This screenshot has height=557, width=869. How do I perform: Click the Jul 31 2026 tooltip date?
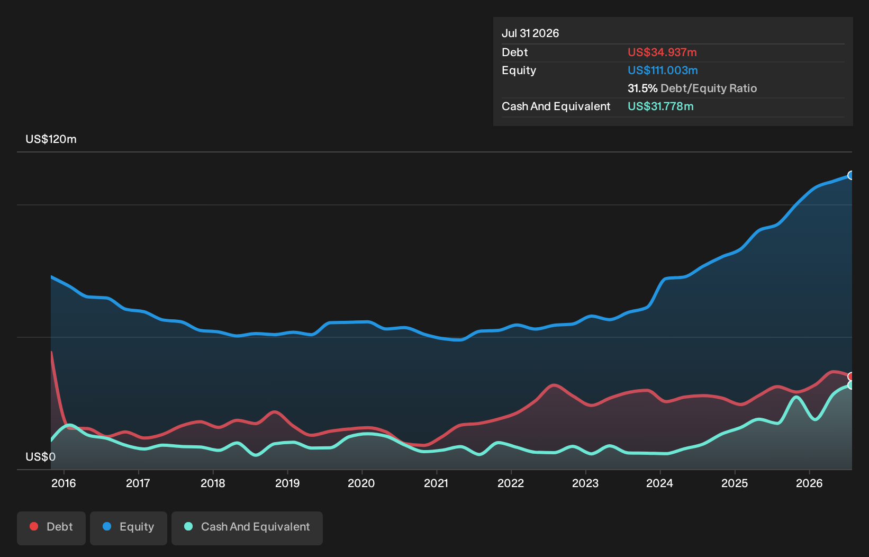pyautogui.click(x=530, y=33)
